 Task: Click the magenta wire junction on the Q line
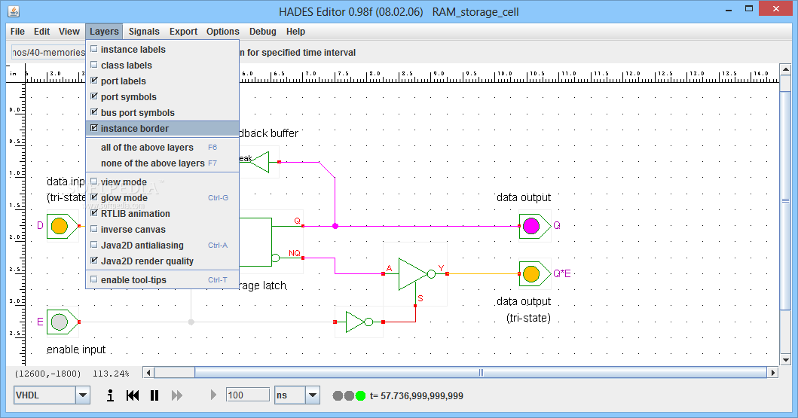coord(335,226)
